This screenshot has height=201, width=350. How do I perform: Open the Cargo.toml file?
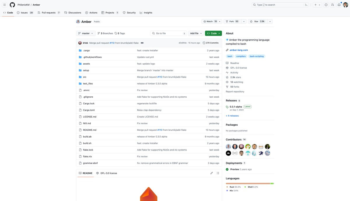pos(89,110)
